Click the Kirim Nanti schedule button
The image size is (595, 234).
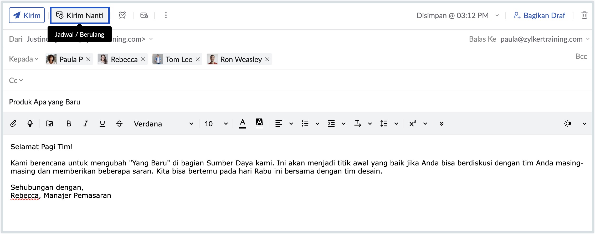(x=80, y=15)
